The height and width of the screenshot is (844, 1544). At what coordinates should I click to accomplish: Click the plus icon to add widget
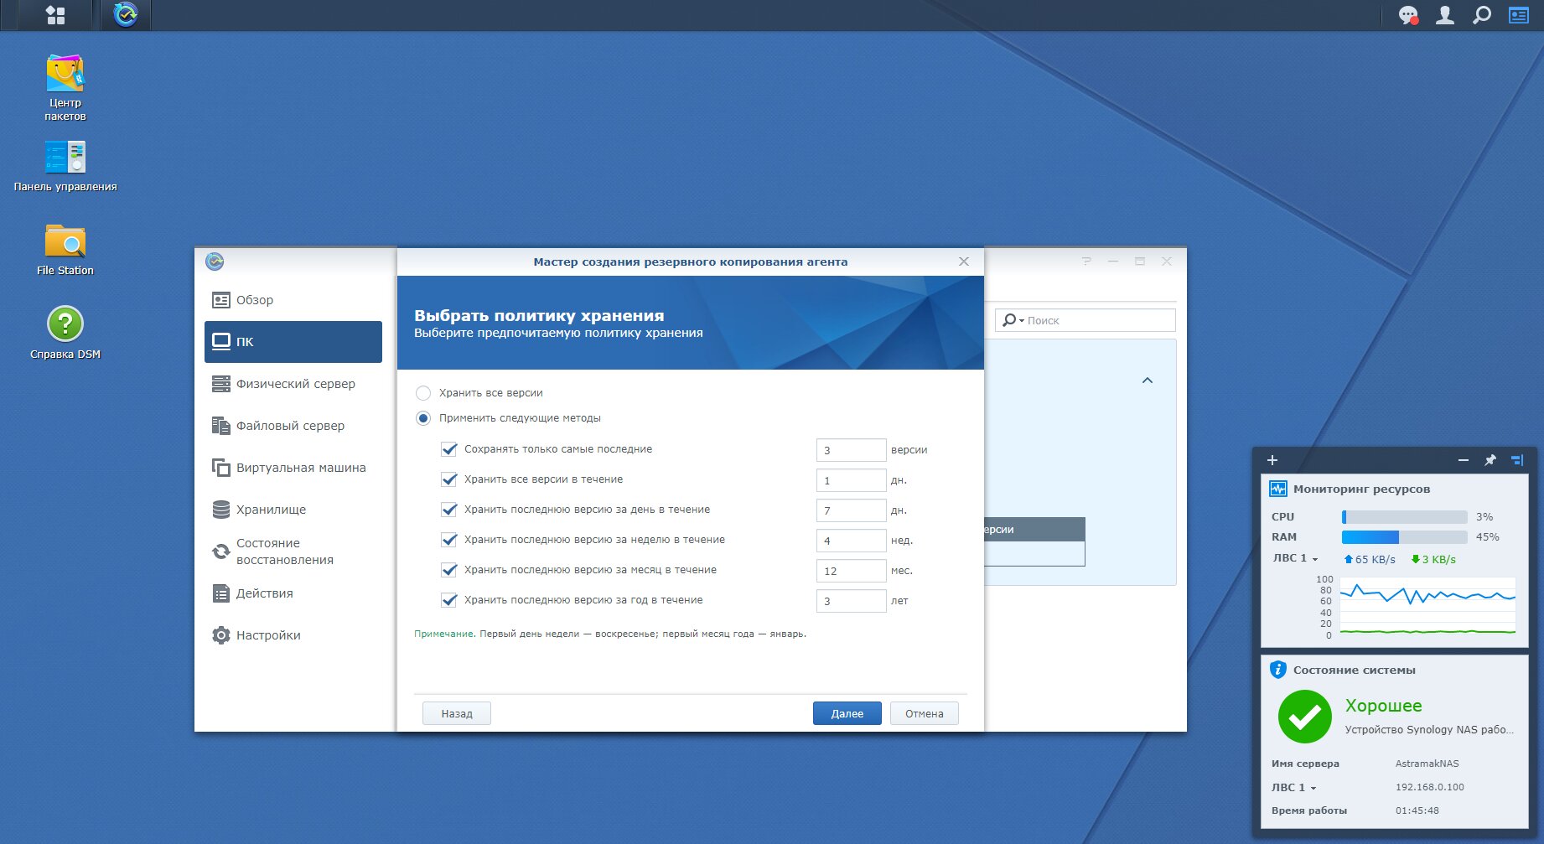1272,460
